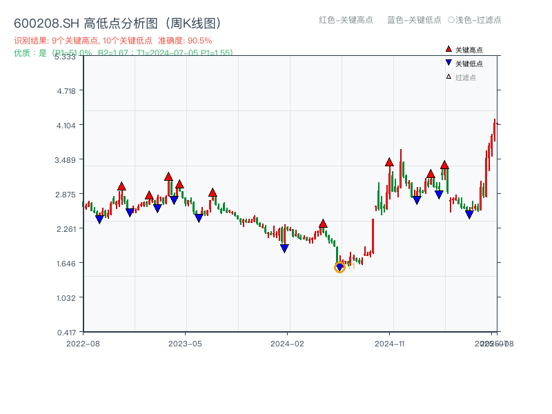The image size is (552, 414).
Task: Click the red triangle icon in the legend
Action: click(x=448, y=49)
